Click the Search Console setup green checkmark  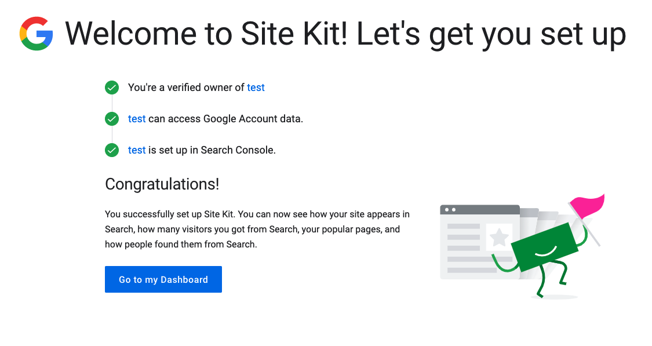112,150
